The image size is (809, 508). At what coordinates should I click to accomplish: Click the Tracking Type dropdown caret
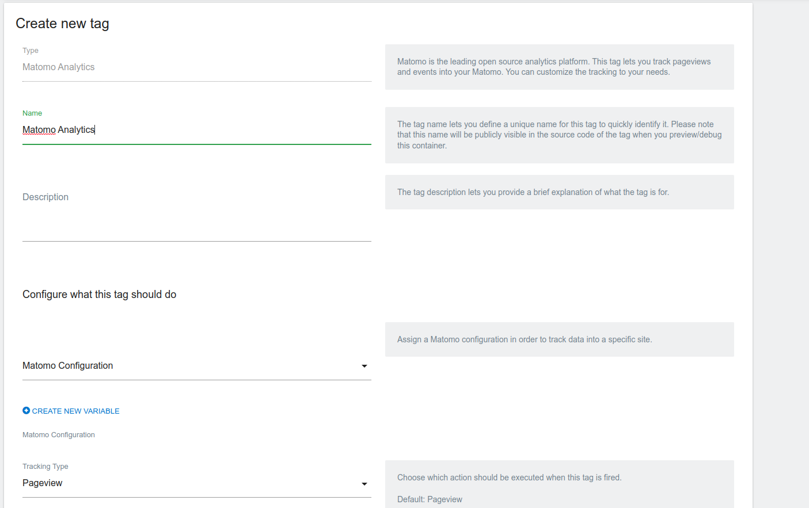tap(364, 484)
